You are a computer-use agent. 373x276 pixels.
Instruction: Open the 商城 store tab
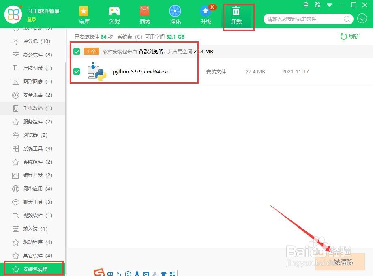click(145, 15)
